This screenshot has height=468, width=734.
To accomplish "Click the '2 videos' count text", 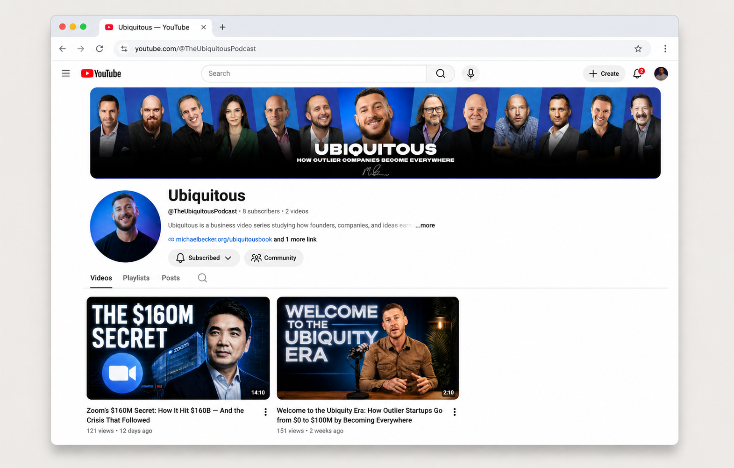I will [x=297, y=211].
